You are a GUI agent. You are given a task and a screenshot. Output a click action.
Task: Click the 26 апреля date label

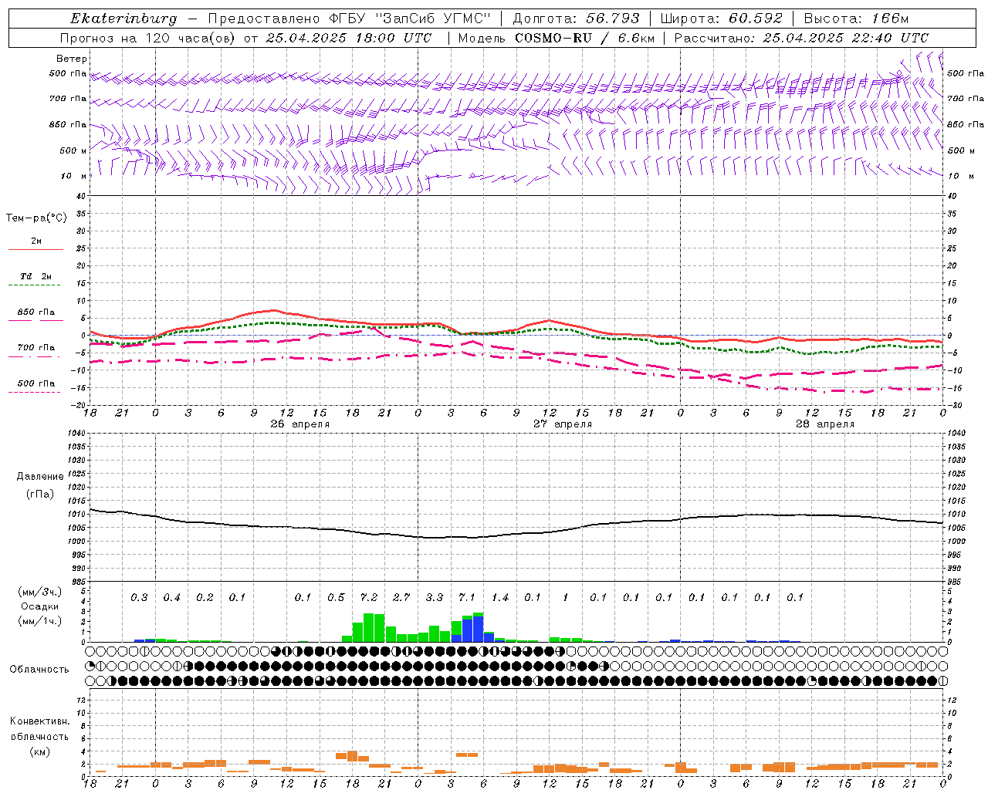pos(299,424)
